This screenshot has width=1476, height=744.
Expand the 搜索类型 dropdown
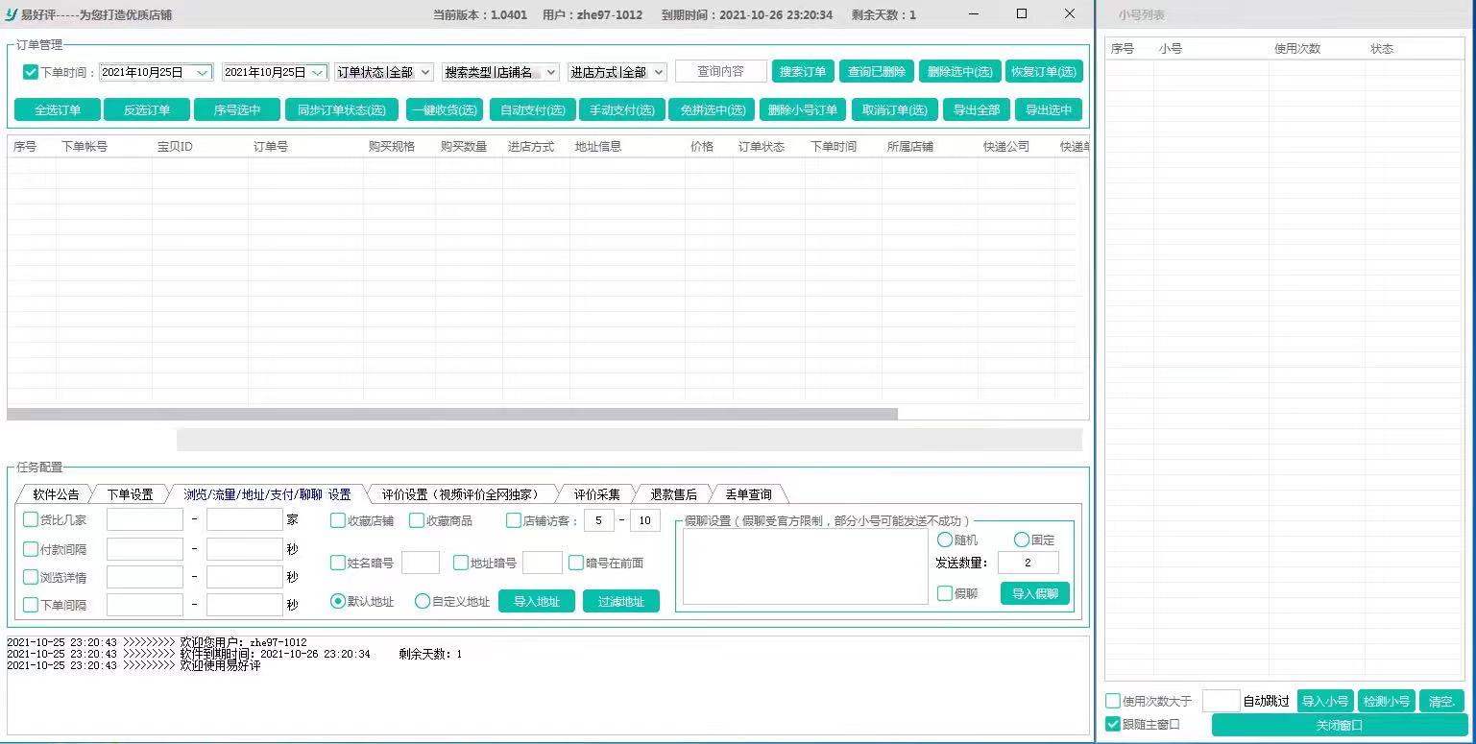tap(499, 72)
